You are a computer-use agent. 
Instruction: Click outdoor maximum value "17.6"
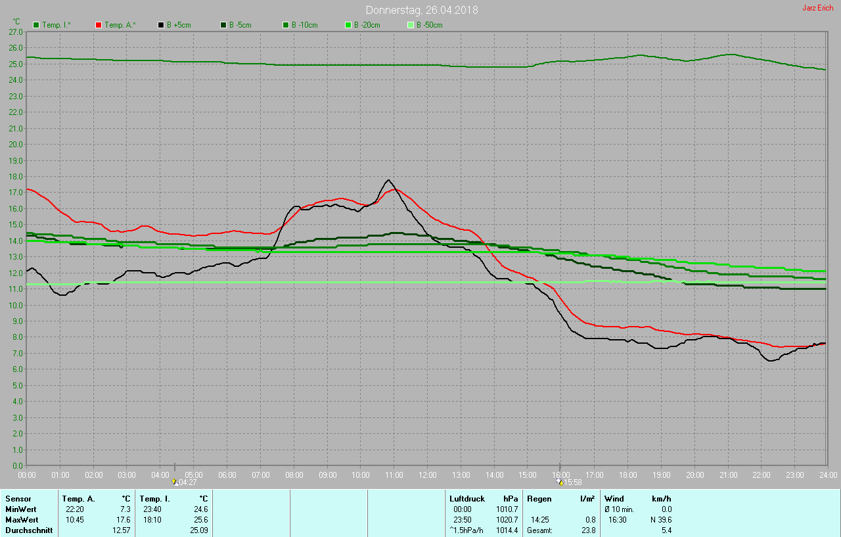coord(123,520)
